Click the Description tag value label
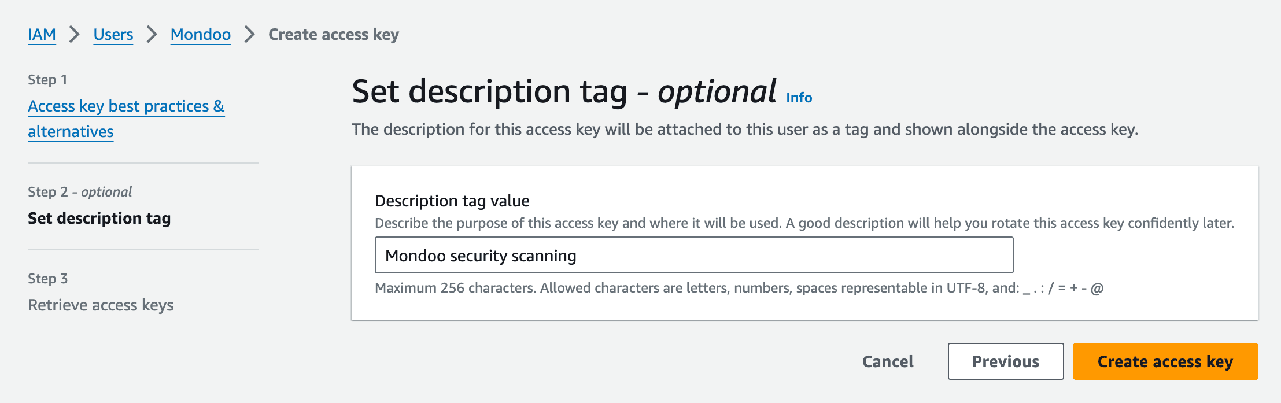Image resolution: width=1281 pixels, height=403 pixels. tap(452, 201)
